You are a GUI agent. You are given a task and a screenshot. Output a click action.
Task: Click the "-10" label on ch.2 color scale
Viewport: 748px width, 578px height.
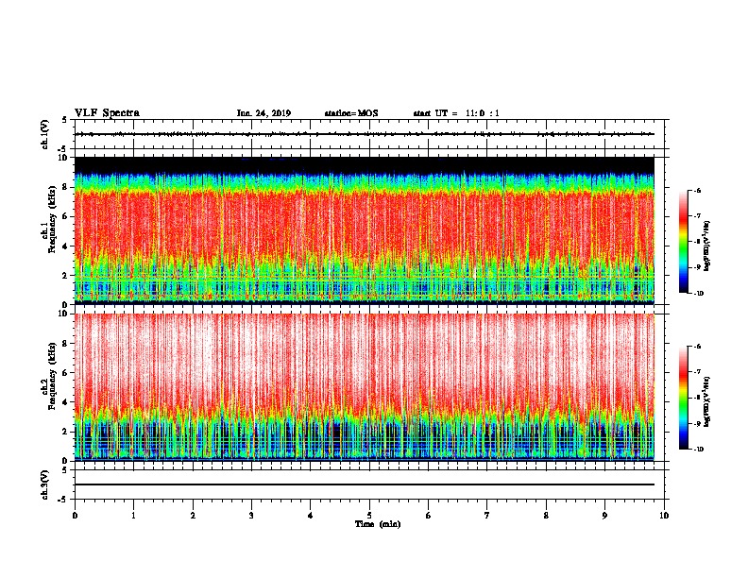(698, 450)
